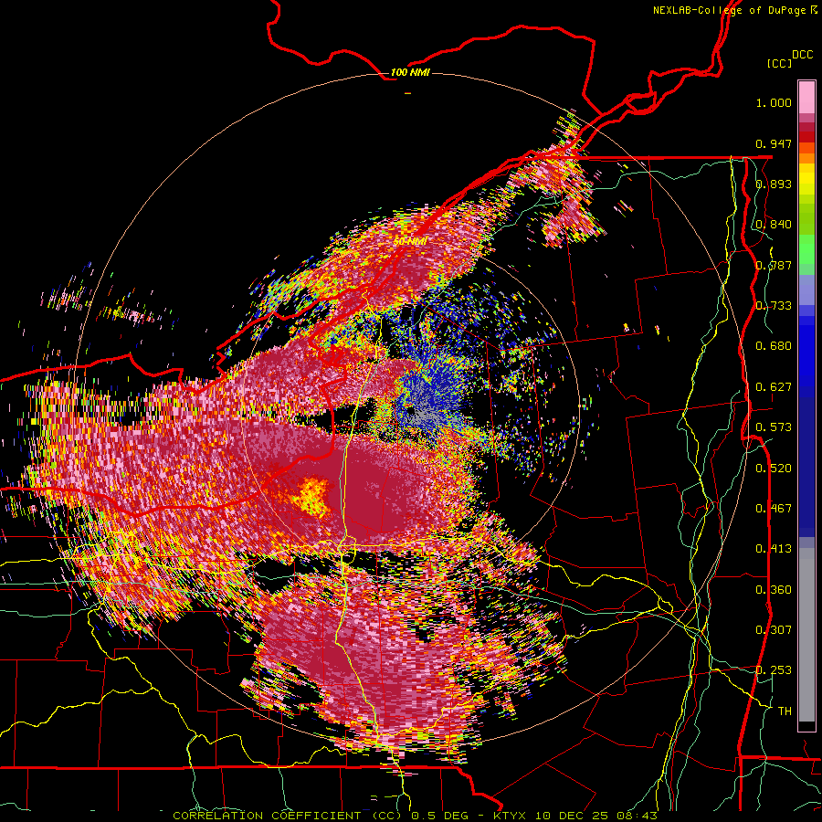Click the 0.573 color scale value

point(774,427)
